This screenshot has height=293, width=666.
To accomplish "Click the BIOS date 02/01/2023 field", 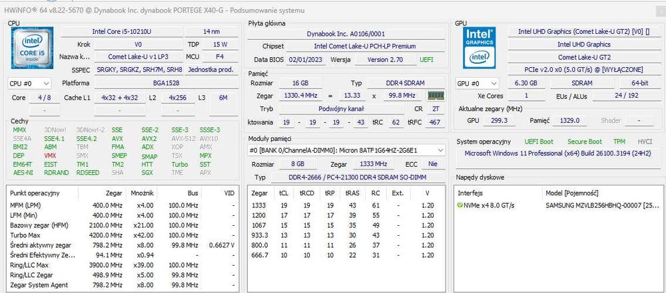I will click(306, 60).
